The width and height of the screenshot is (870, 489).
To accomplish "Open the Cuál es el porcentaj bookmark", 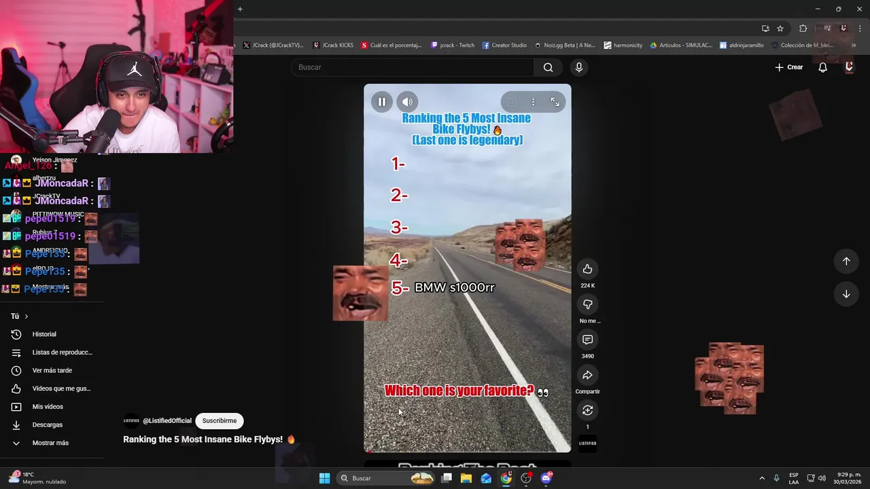I will pyautogui.click(x=391, y=46).
